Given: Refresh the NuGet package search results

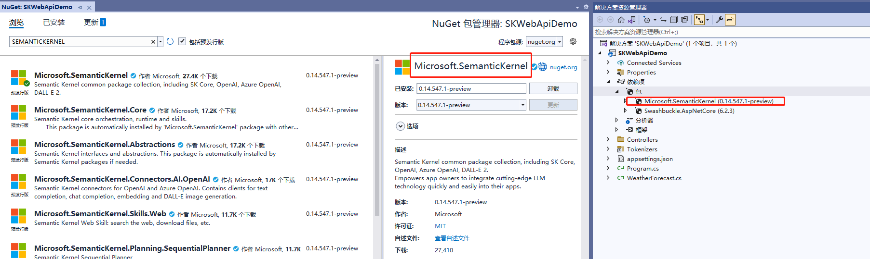Looking at the screenshot, I should point(170,41).
